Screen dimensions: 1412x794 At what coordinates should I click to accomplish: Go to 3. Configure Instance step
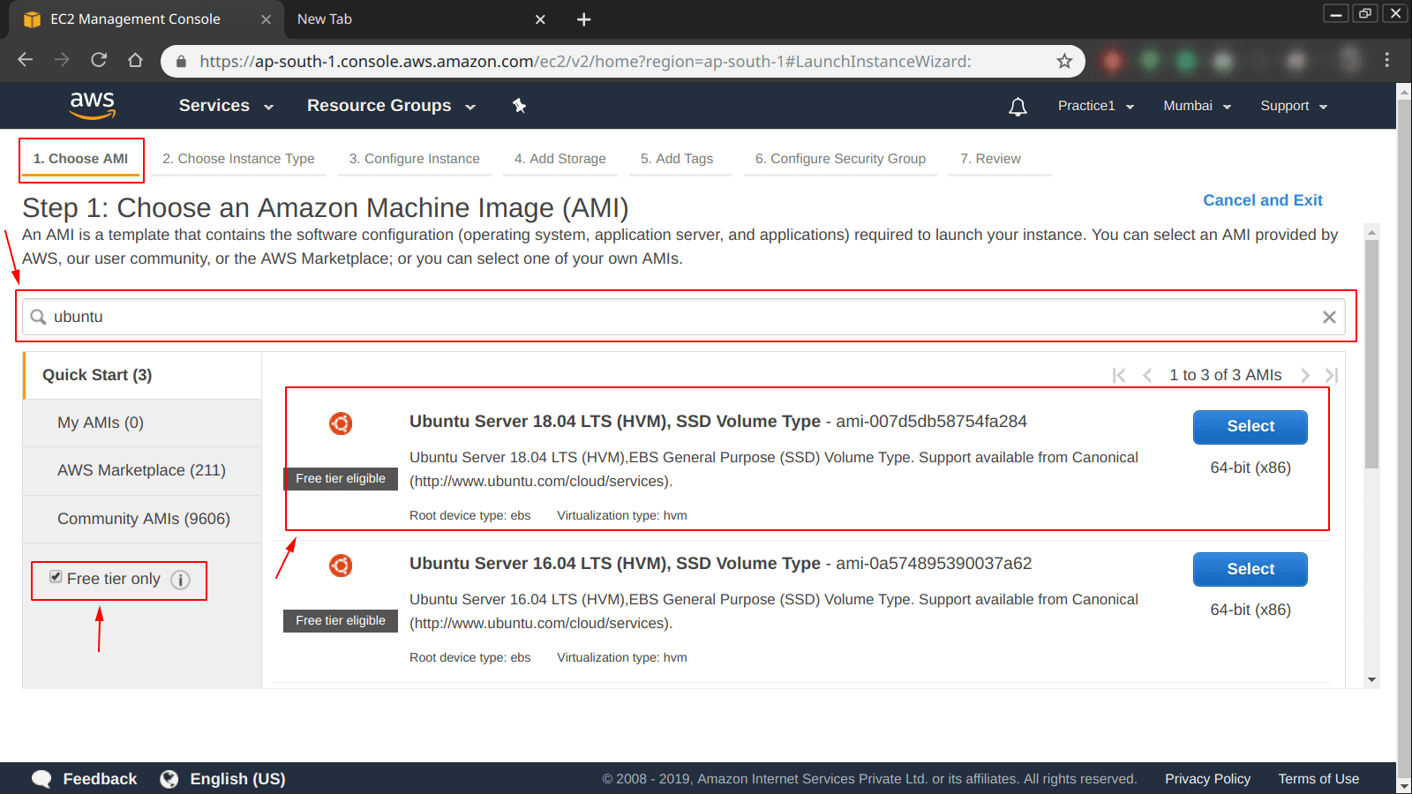pyautogui.click(x=414, y=159)
